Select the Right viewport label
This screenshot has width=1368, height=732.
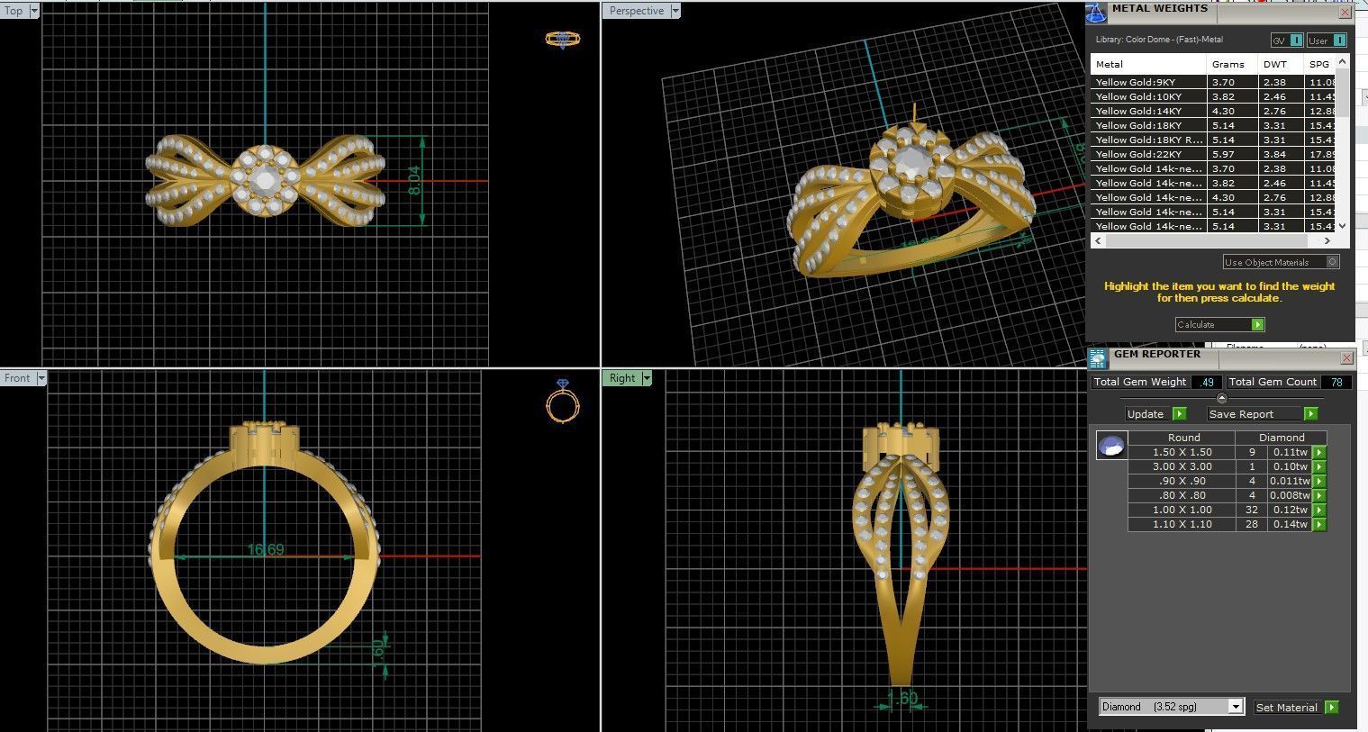[x=622, y=378]
